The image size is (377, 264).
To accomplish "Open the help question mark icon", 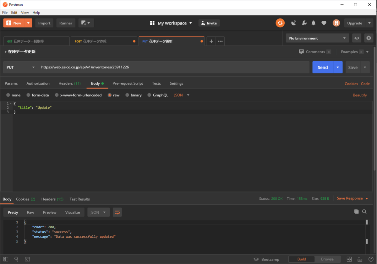I will [x=370, y=259].
